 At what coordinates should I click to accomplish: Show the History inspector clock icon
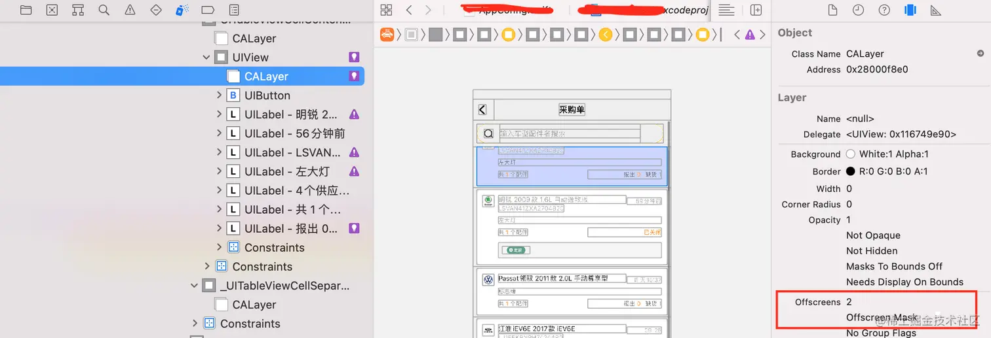858,10
